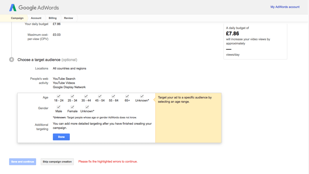The image size is (309, 174).
Task: Open My AdWords account link
Action: 285,7
